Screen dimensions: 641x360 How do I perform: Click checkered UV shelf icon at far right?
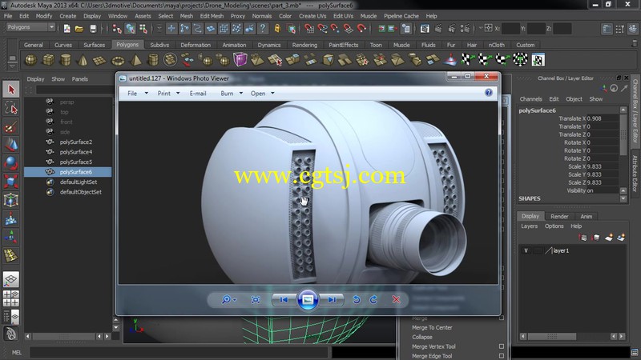538,60
